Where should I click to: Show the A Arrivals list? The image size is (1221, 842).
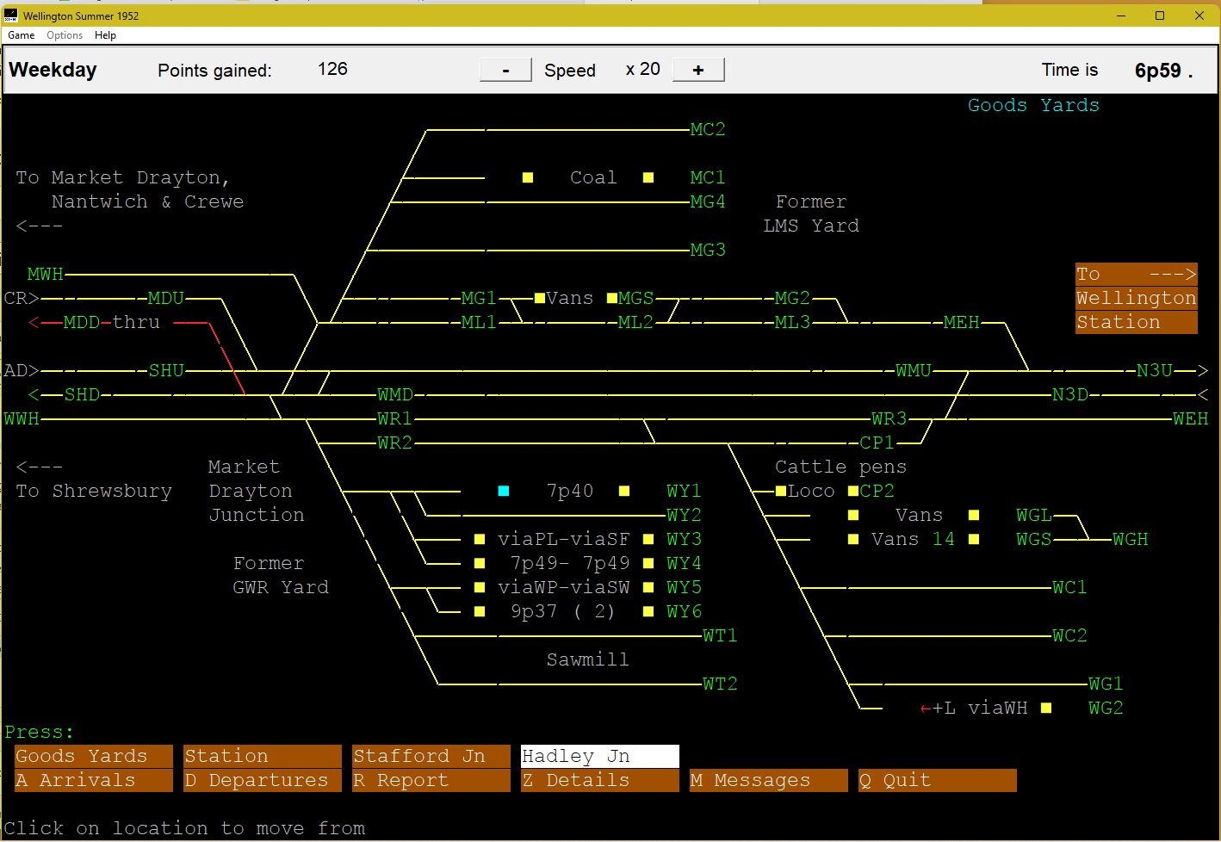[93, 780]
